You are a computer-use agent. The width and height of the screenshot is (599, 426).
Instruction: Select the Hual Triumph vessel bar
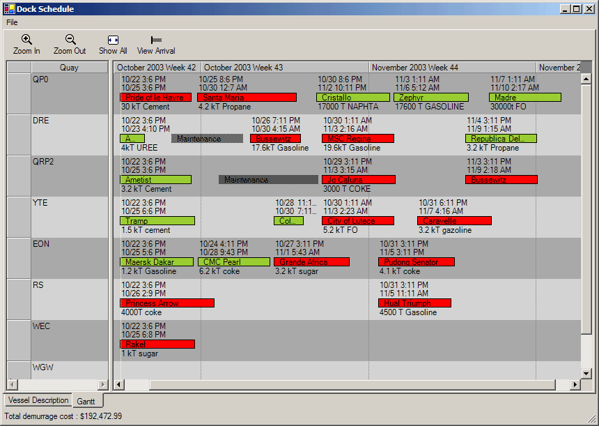(x=414, y=303)
